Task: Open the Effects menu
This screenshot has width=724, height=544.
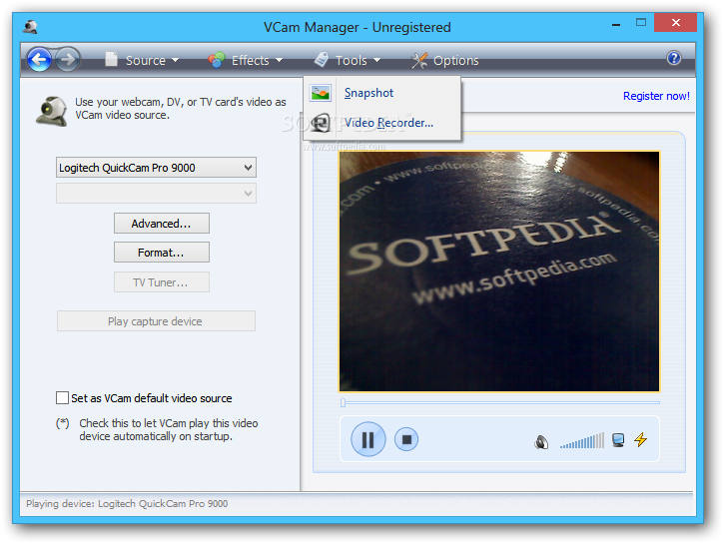Action: click(246, 60)
